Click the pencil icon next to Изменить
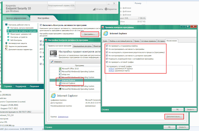Viewport: 199px width, 131px height. click(x=52, y=62)
